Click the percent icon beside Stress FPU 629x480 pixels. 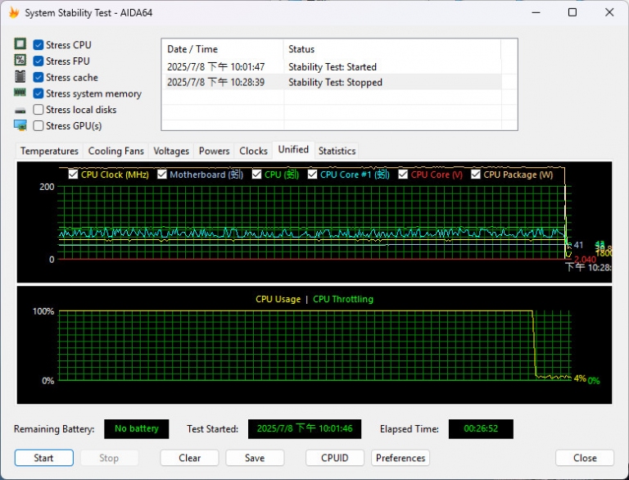pos(20,60)
